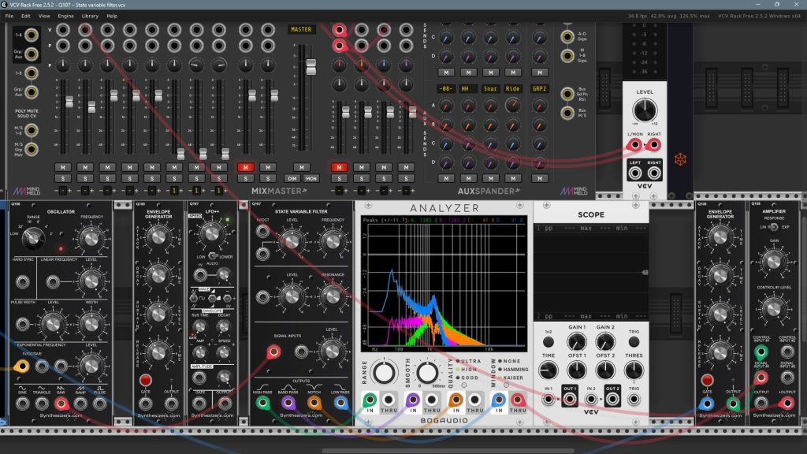Image resolution: width=807 pixels, height=454 pixels.
Task: Click the first AuxSpander return fader handle
Action: click(x=346, y=112)
